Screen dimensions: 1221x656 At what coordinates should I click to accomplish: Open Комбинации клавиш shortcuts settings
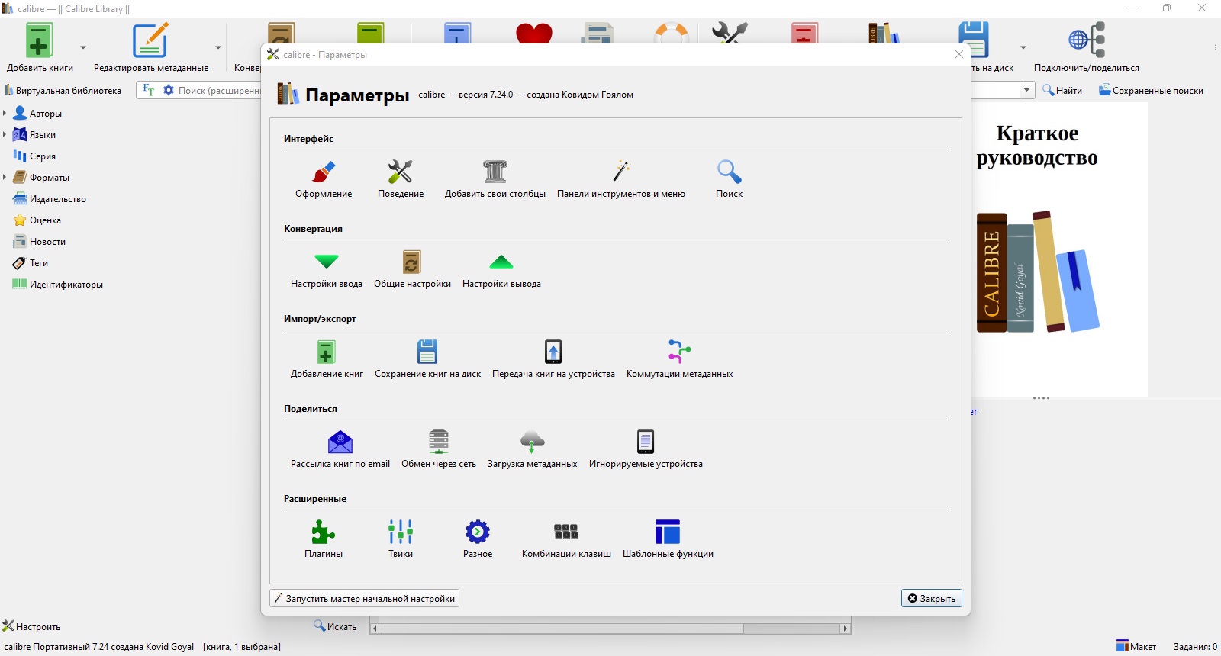(x=566, y=539)
